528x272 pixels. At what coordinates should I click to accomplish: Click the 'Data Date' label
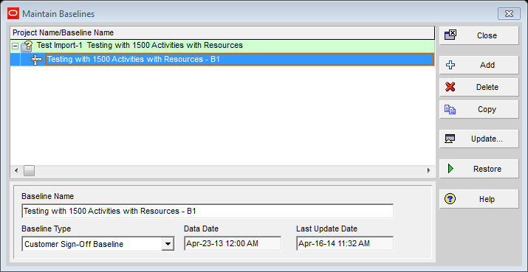click(x=201, y=229)
